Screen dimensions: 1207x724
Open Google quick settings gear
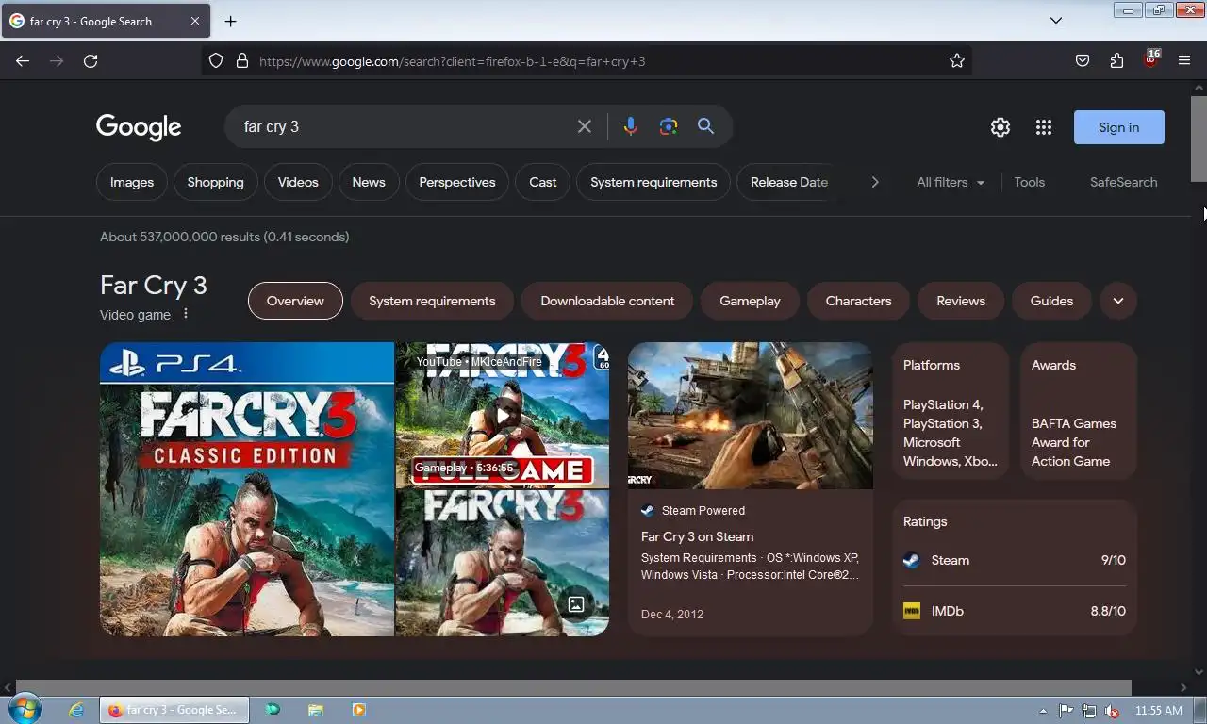click(1000, 127)
